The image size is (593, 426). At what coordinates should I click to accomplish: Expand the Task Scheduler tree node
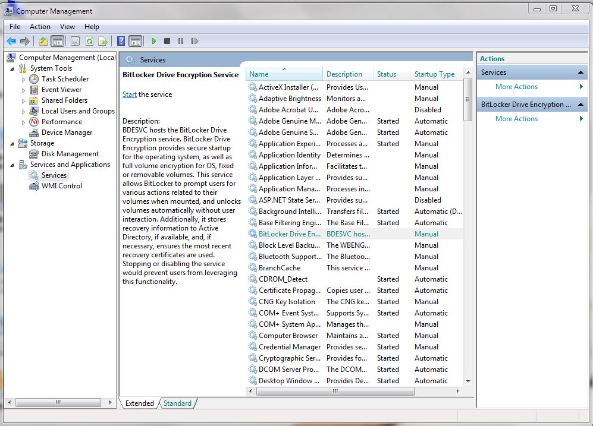(24, 79)
